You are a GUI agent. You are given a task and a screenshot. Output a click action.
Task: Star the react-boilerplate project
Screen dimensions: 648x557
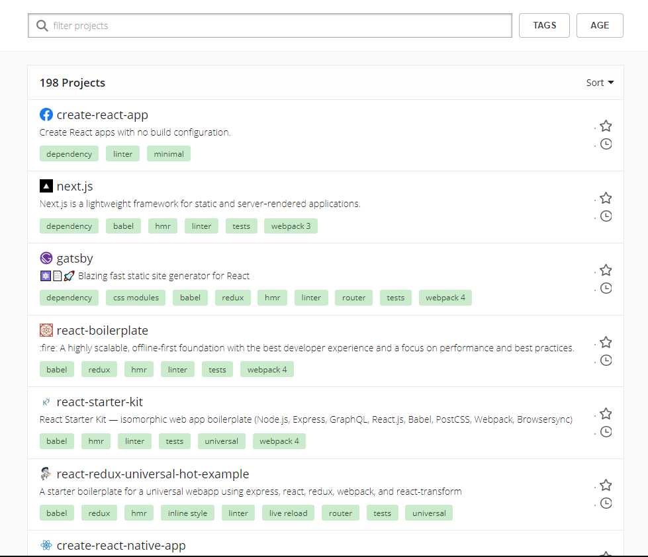pyautogui.click(x=606, y=342)
